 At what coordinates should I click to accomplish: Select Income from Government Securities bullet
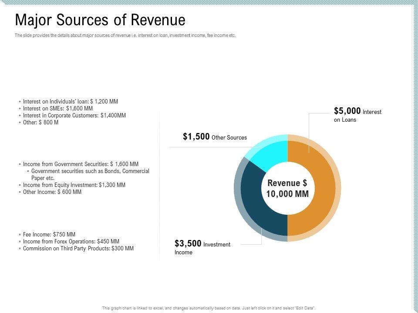click(x=81, y=164)
